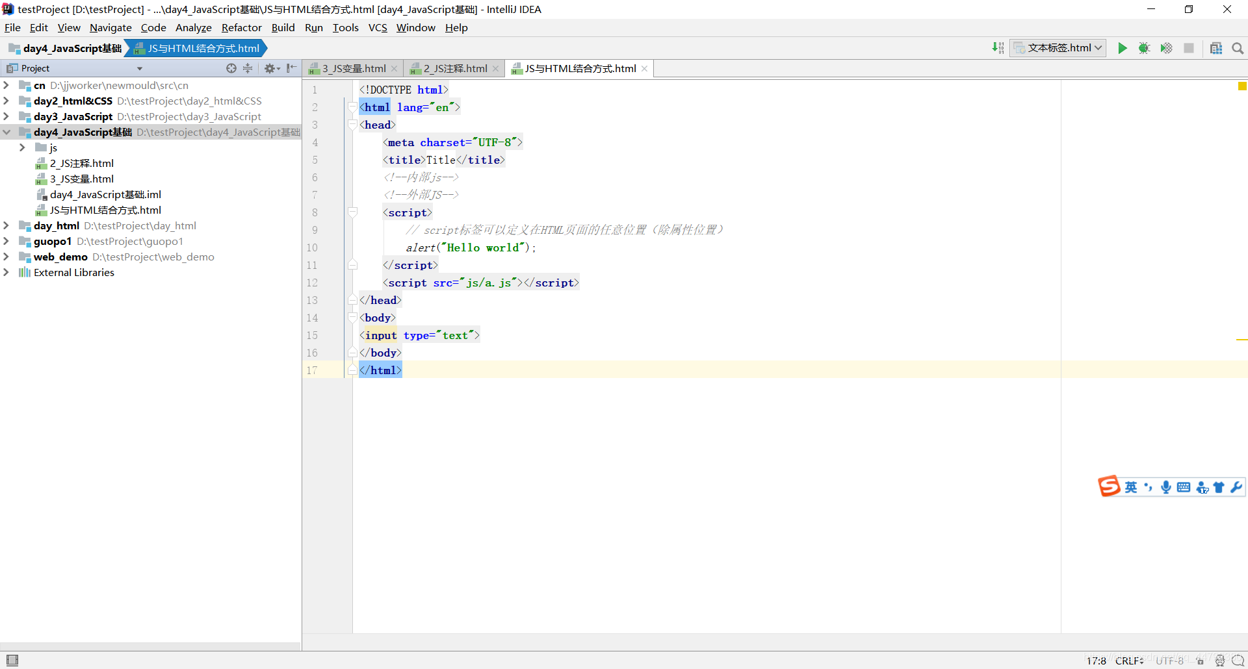Open Sogou user account icon
This screenshot has height=669, width=1248.
(1202, 487)
